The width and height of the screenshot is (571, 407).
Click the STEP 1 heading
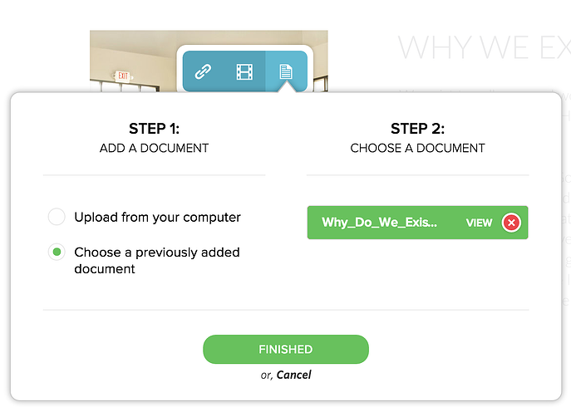pos(154,129)
